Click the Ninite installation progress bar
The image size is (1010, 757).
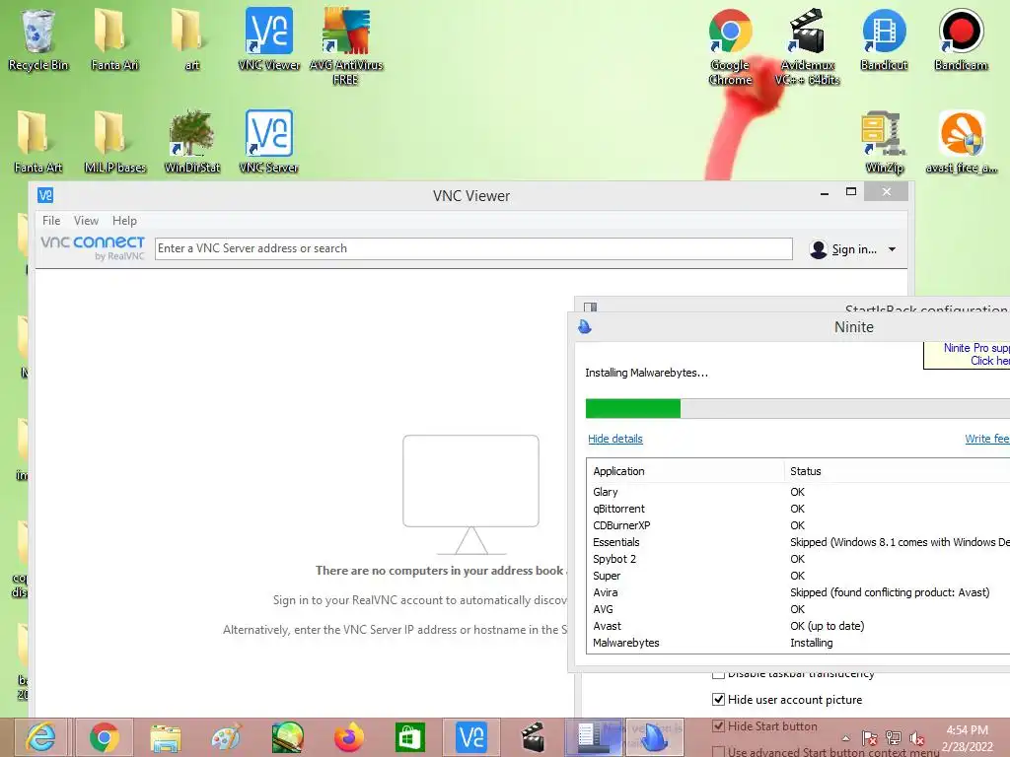[797, 408]
